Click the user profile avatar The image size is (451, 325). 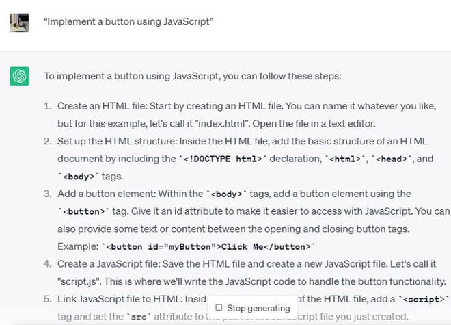pyautogui.click(x=19, y=22)
